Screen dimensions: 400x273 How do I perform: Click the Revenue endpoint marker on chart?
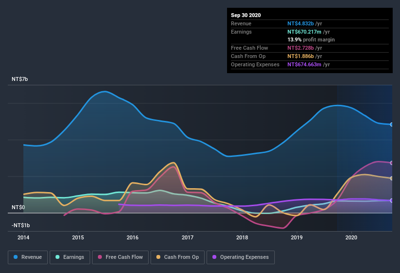392,124
